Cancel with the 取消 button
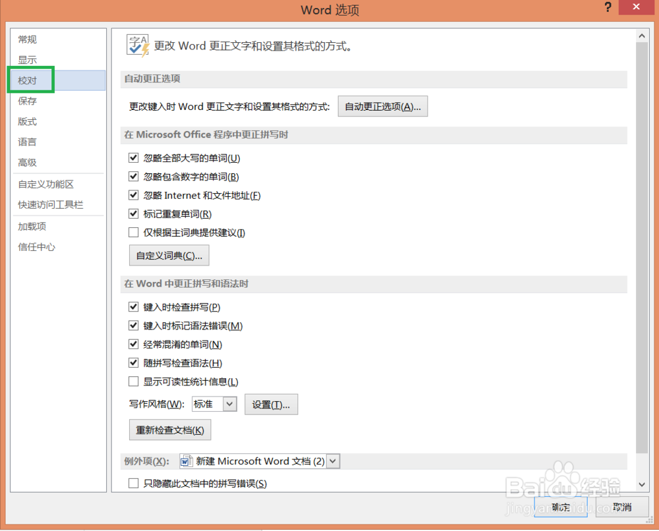Image resolution: width=659 pixels, height=531 pixels. [622, 507]
